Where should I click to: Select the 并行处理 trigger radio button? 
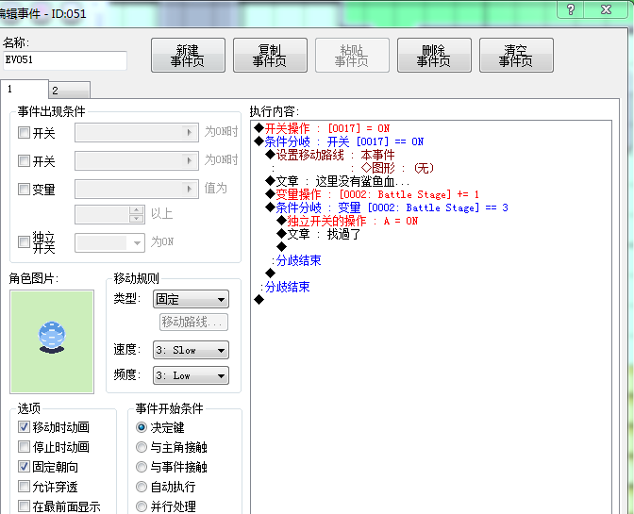(142, 506)
